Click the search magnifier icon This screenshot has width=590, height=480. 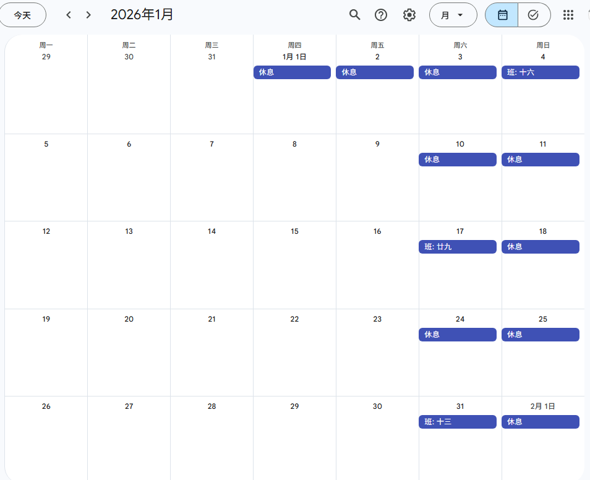coord(354,15)
